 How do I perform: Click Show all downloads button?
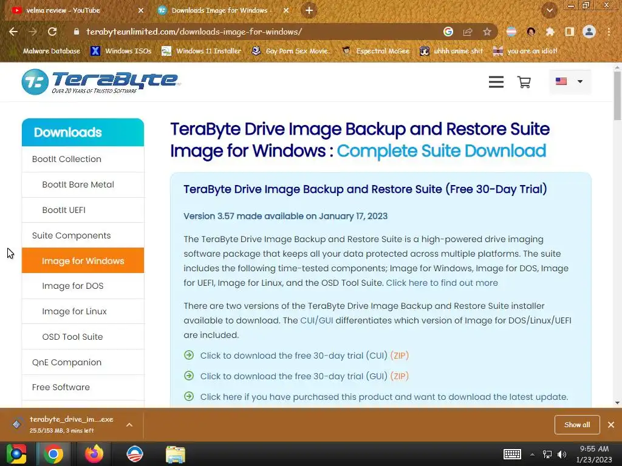(577, 425)
